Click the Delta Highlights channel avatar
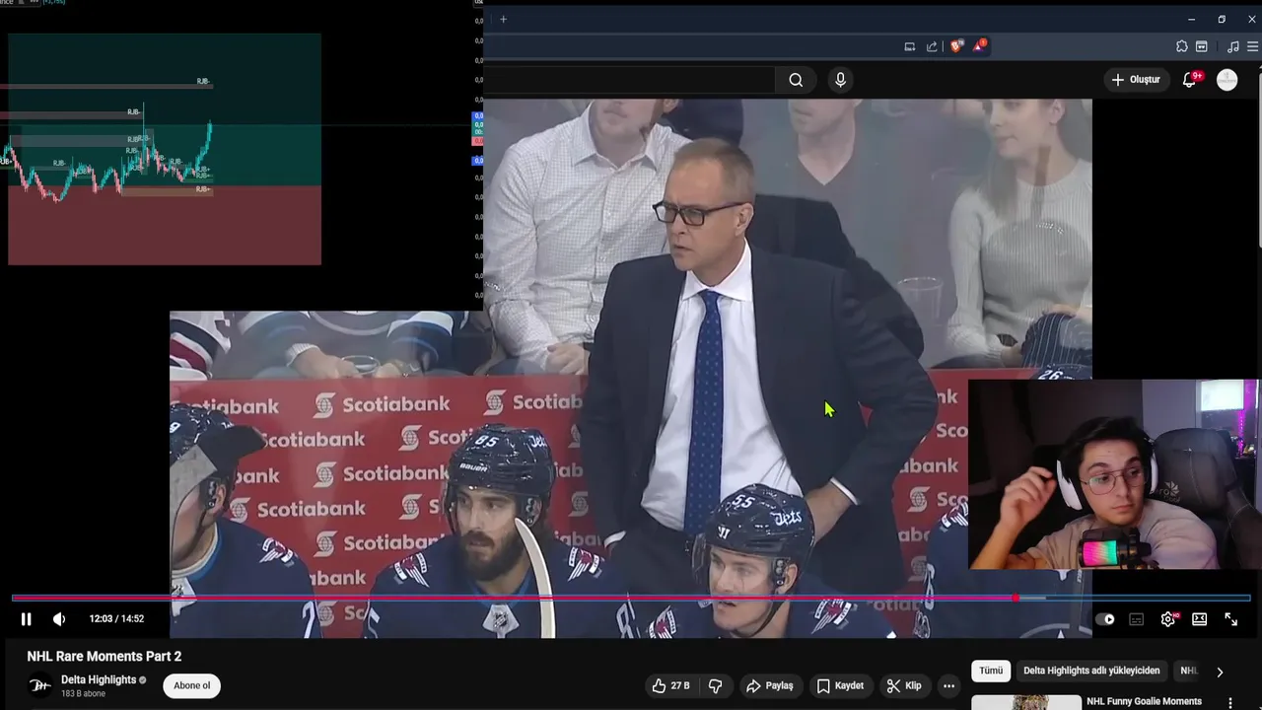This screenshot has width=1262, height=710. [39, 685]
